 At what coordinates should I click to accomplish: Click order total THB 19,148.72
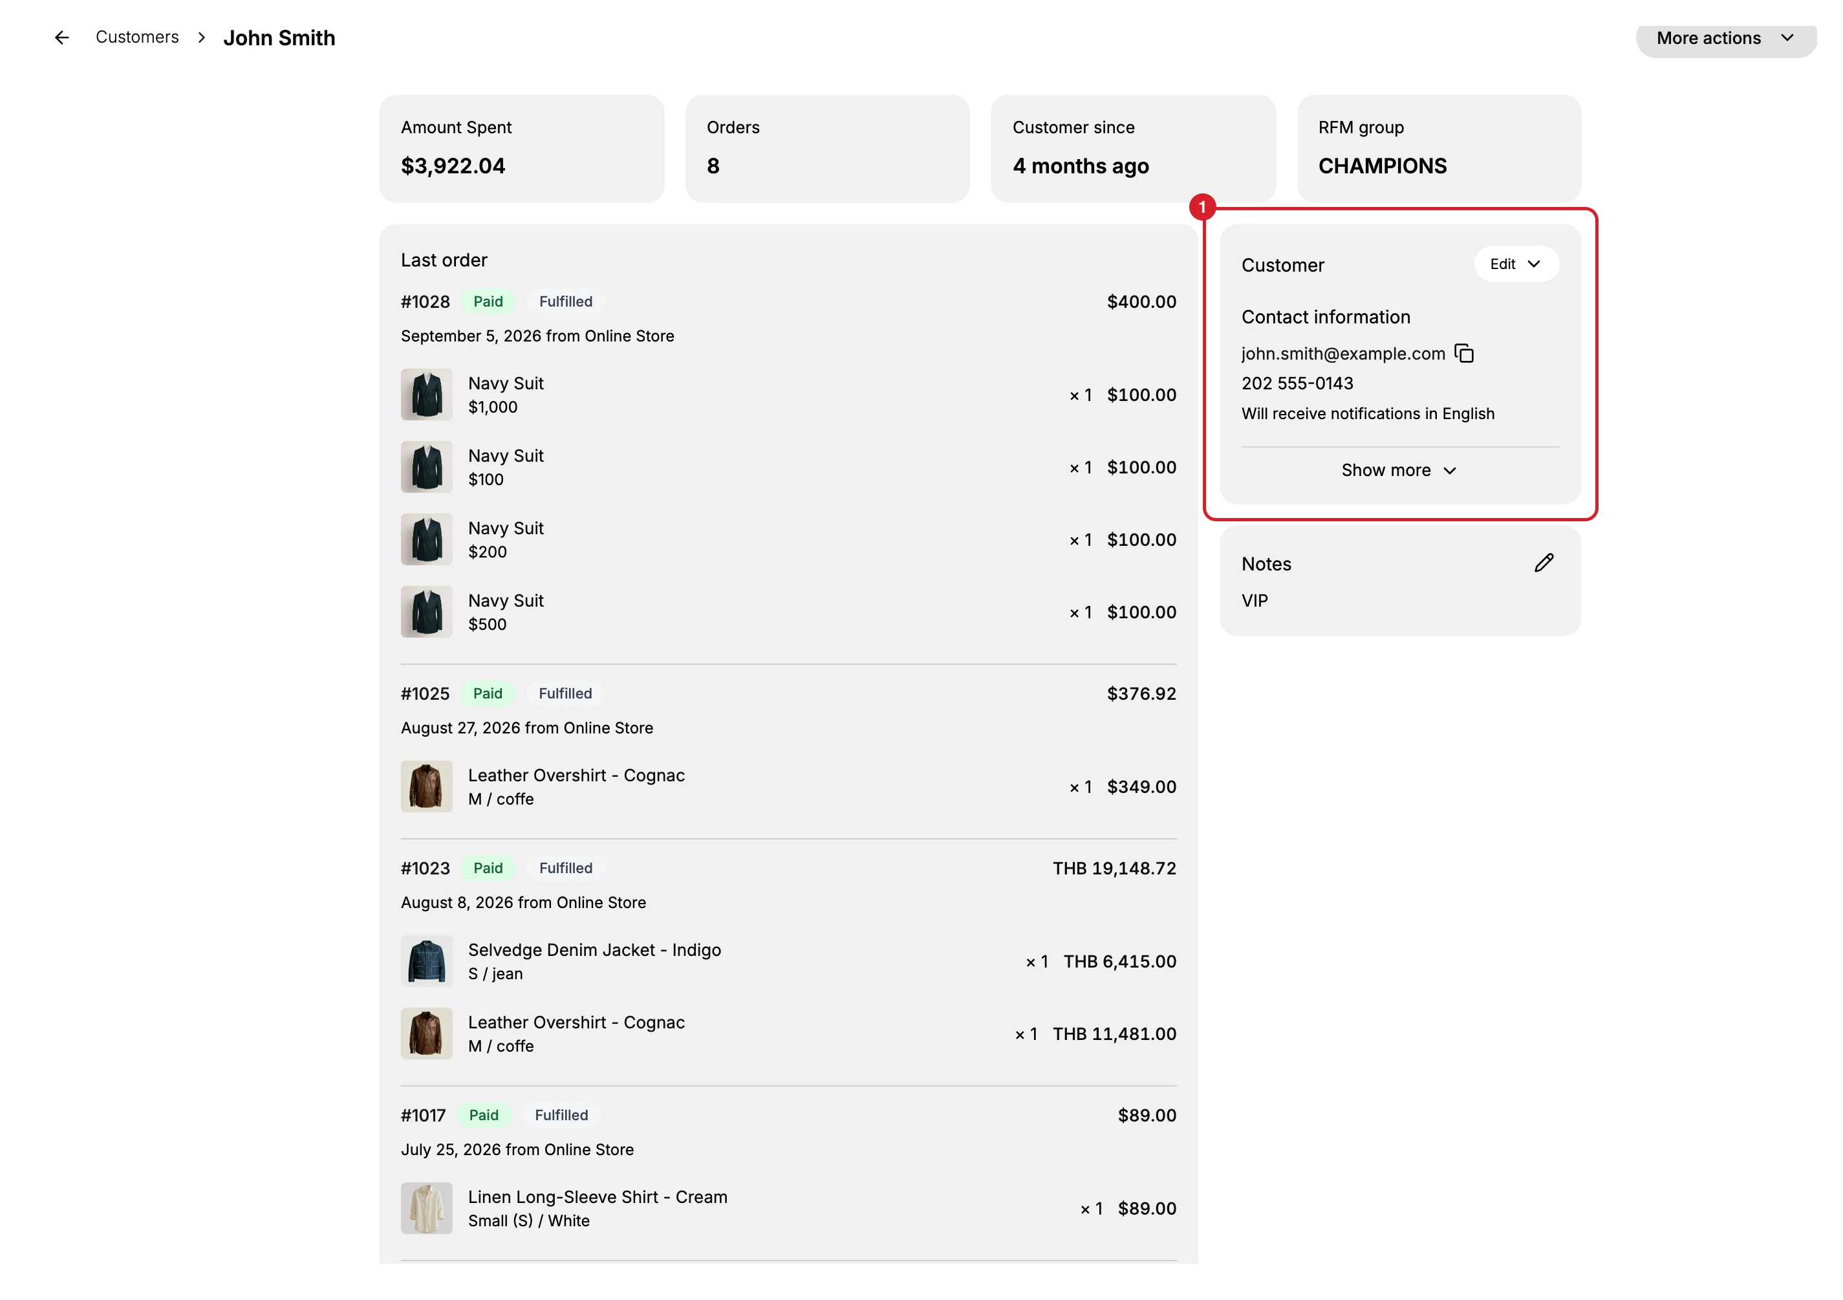click(1114, 868)
